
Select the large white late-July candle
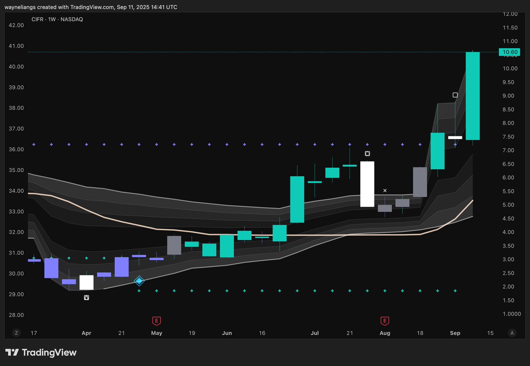click(367, 184)
